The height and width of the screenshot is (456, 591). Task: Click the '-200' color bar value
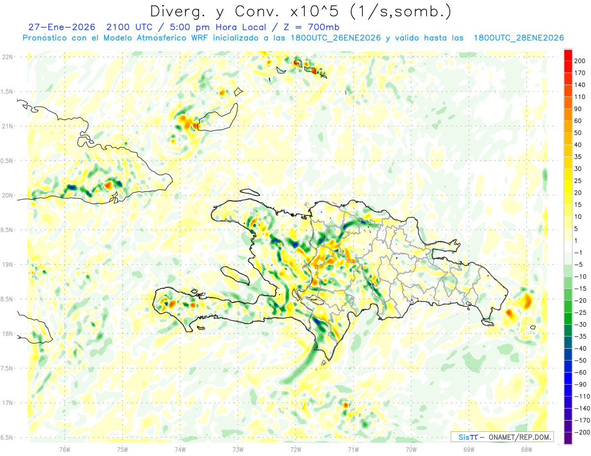tap(582, 432)
